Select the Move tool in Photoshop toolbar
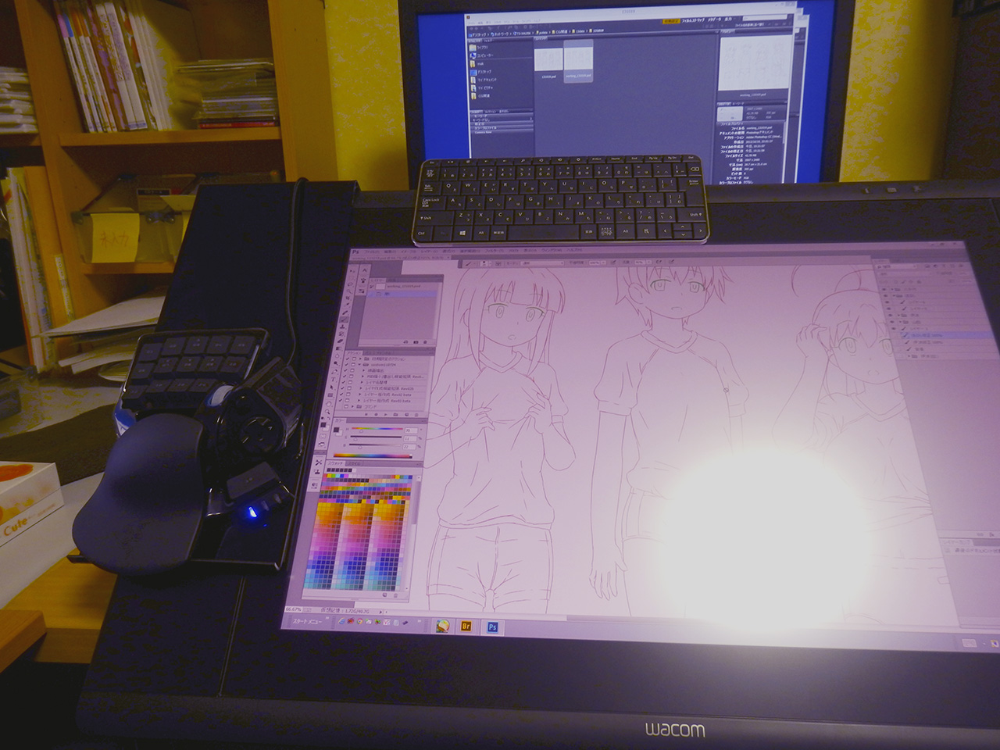 coord(352,271)
